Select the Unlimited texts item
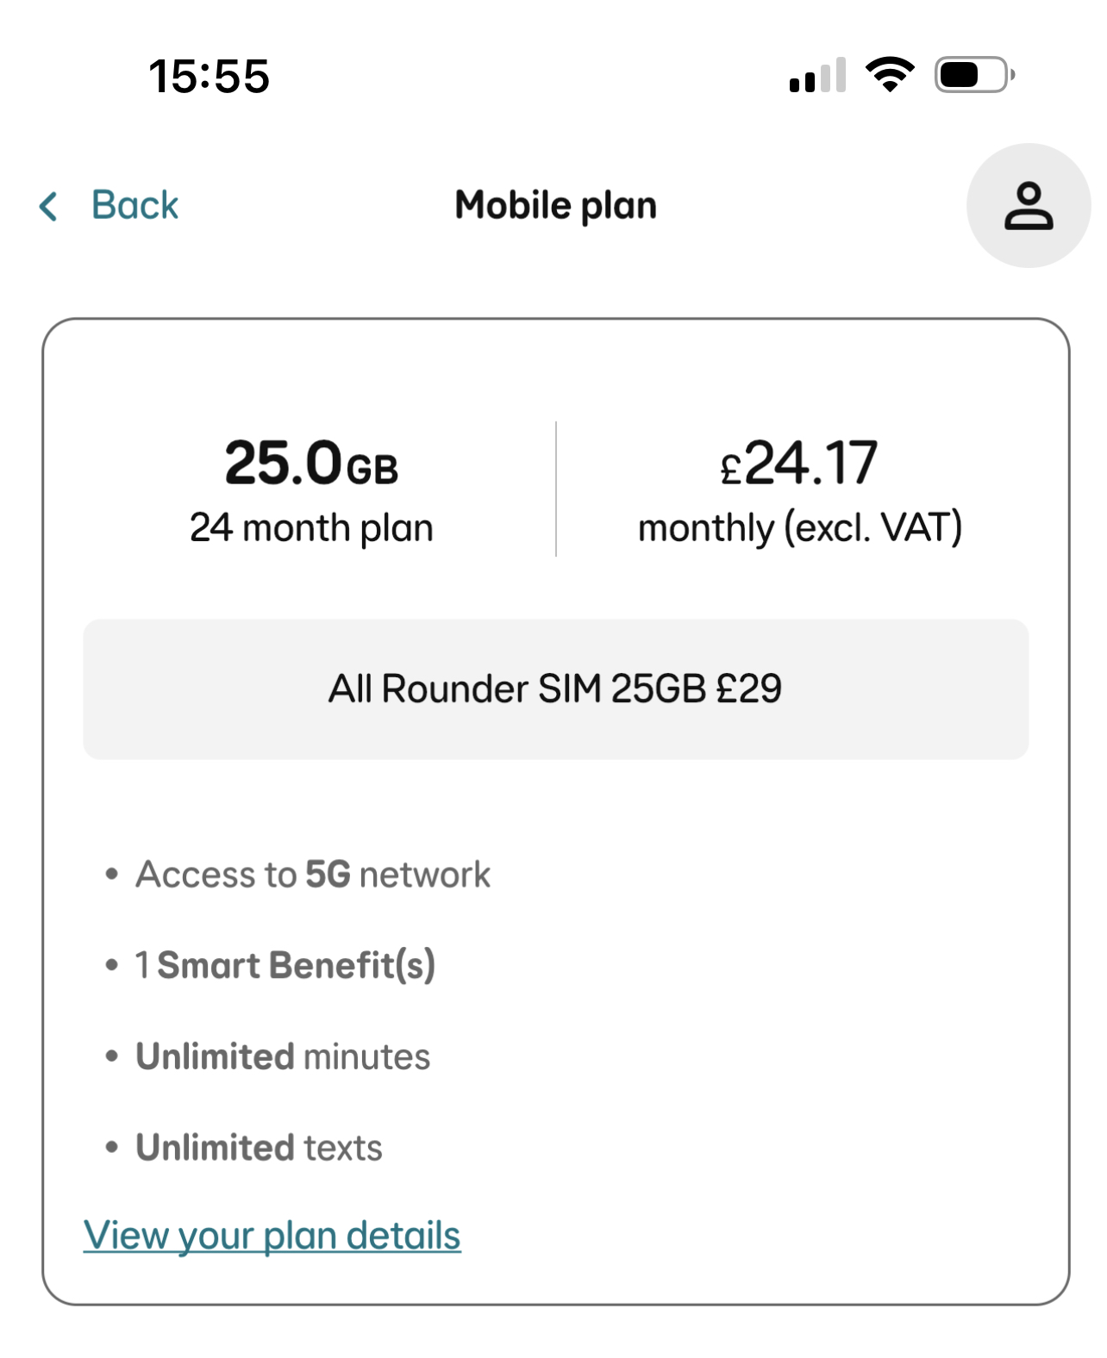The width and height of the screenshot is (1107, 1358). click(259, 1148)
